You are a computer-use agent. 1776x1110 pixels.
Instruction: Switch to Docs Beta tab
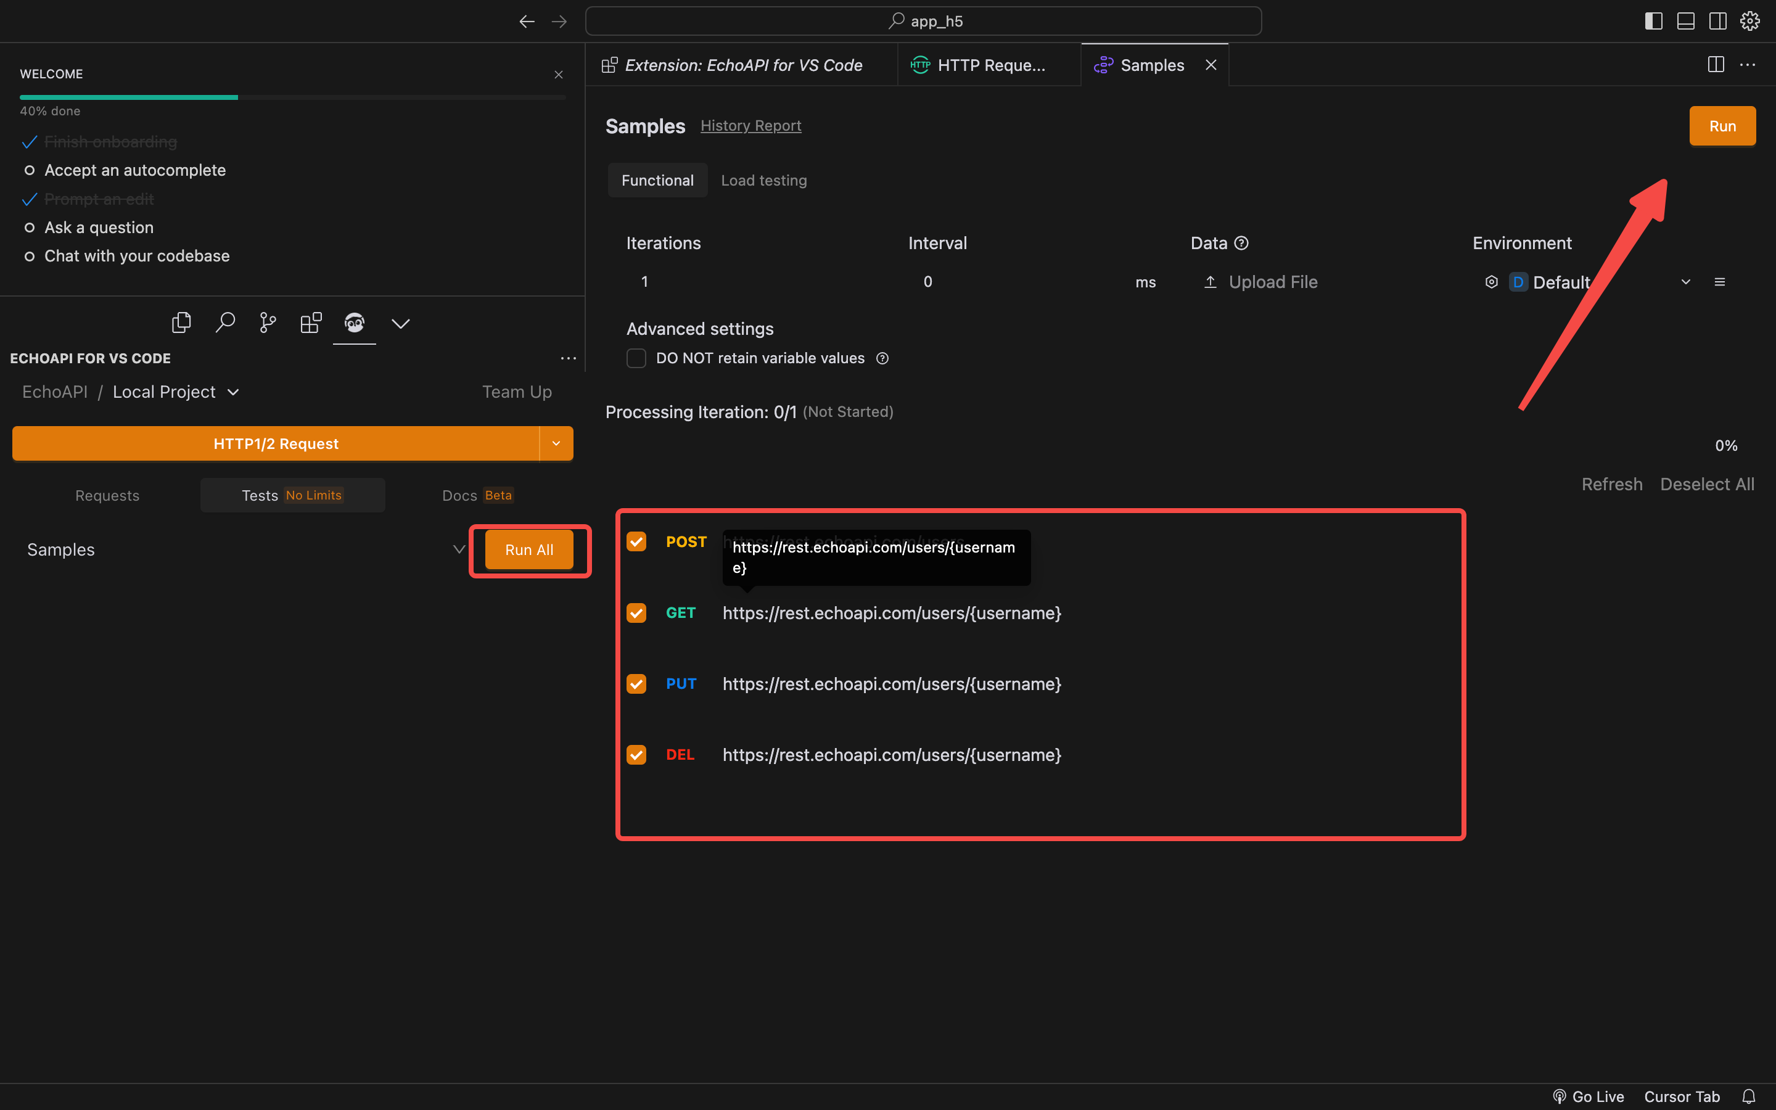coord(478,496)
